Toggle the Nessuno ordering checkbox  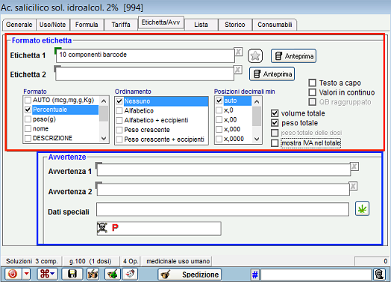click(119, 101)
